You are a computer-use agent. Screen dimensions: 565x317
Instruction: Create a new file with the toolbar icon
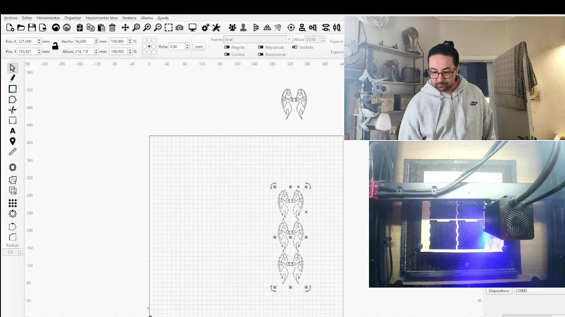point(10,28)
